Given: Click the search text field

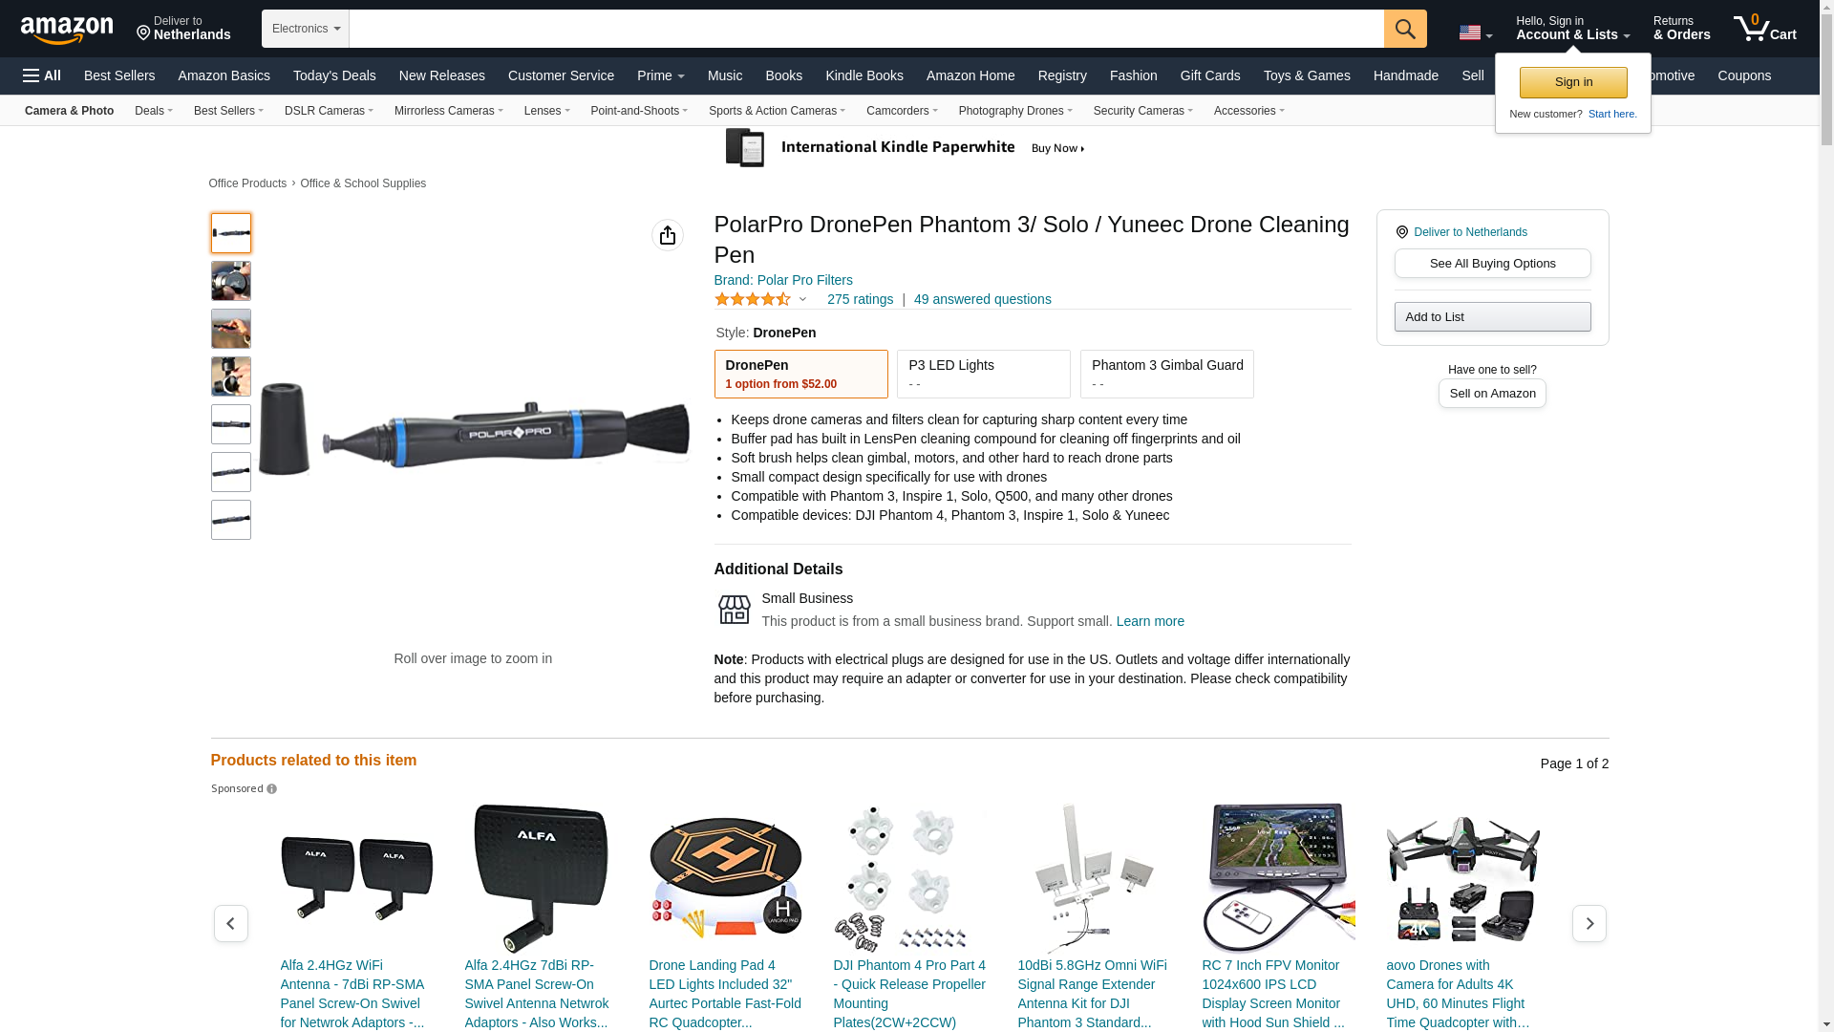Looking at the screenshot, I should click(x=866, y=29).
